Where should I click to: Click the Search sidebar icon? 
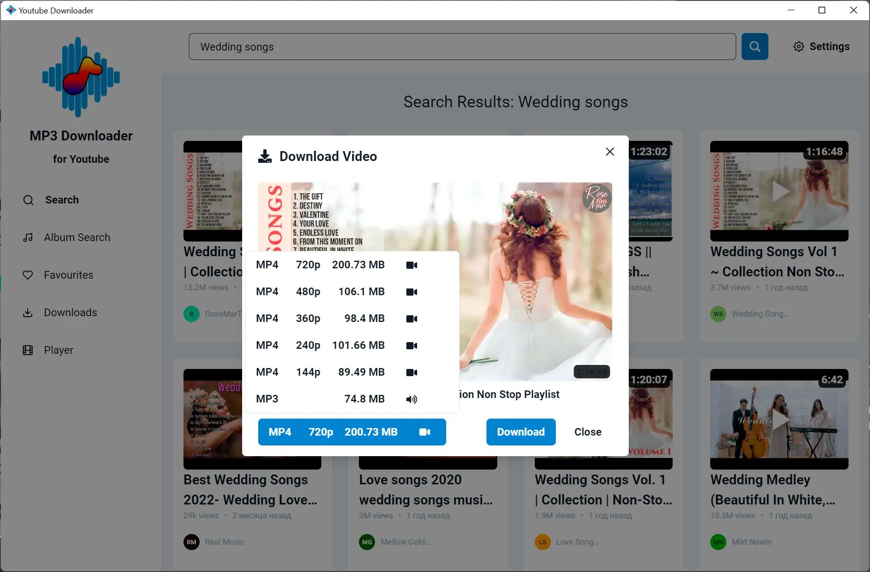click(x=28, y=200)
